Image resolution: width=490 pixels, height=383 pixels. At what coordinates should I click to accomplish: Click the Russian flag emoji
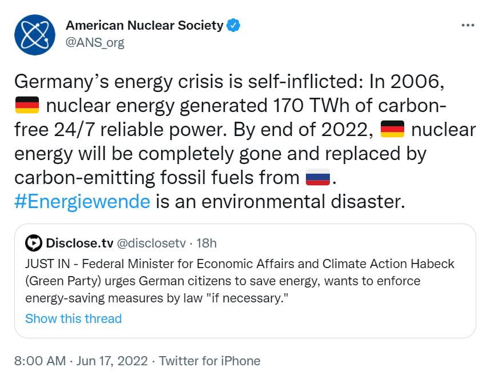coord(318,178)
